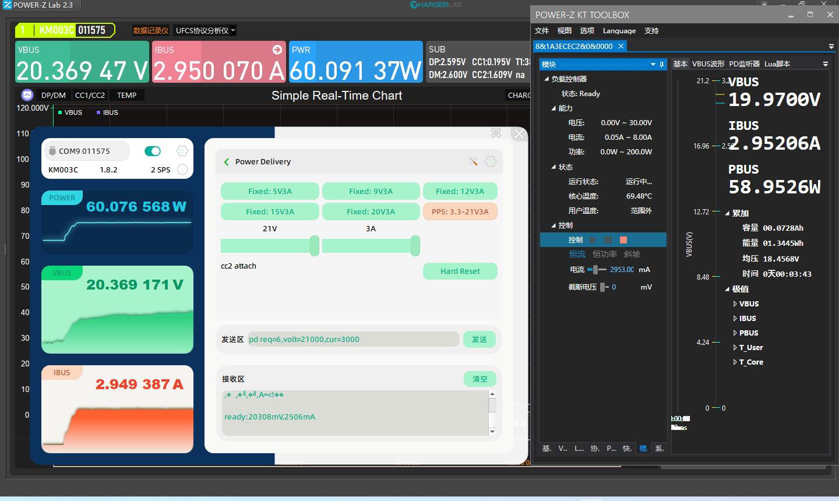Viewport: 839px width, 501px height.
Task: Click the chart mode icon beside DP/DM
Action: pos(27,95)
